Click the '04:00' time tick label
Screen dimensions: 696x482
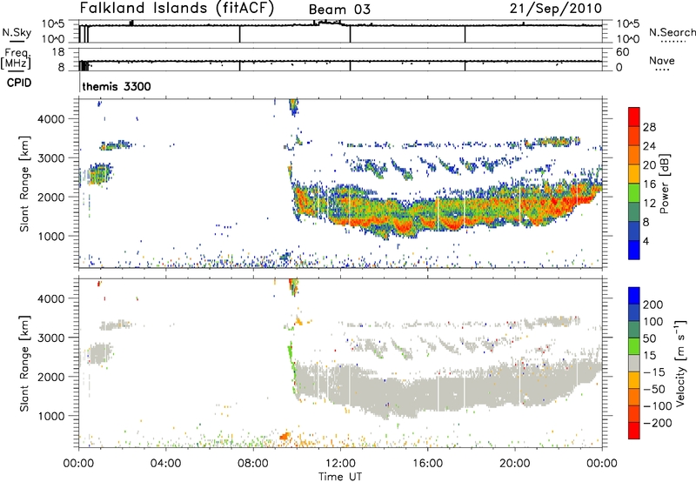click(x=165, y=464)
